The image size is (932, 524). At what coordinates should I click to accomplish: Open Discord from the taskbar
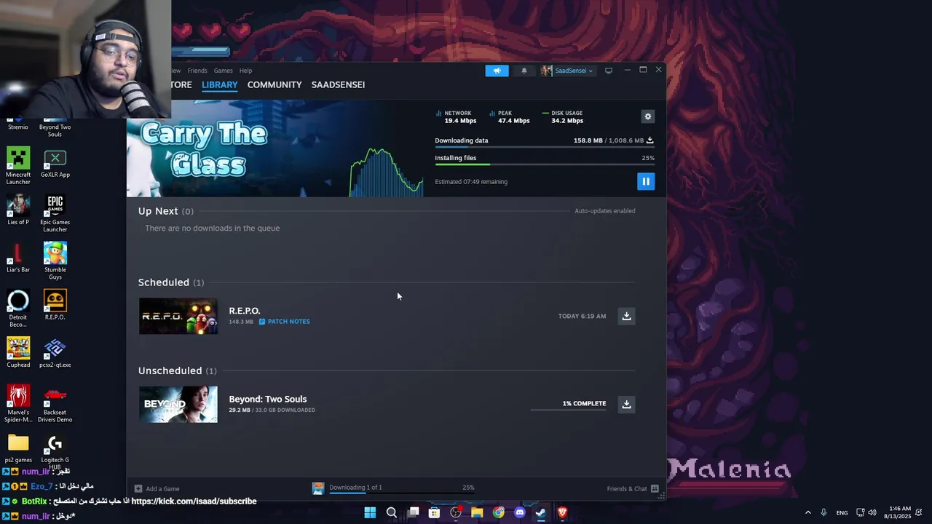click(x=519, y=512)
